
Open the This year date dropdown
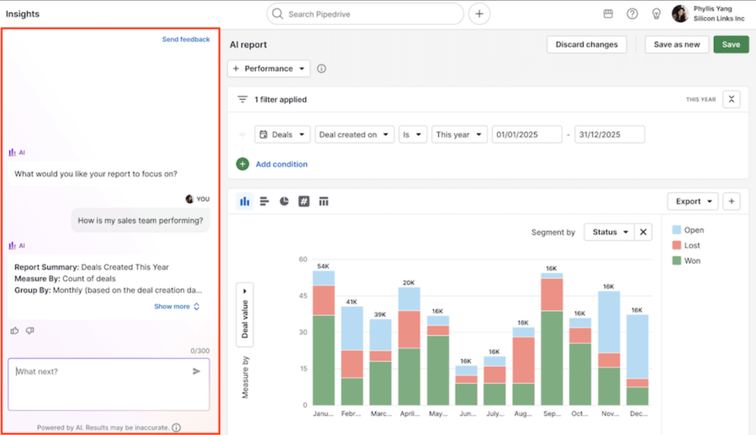tap(458, 134)
